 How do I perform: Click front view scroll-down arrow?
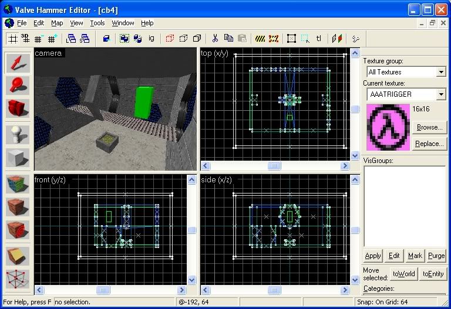pyautogui.click(x=192, y=280)
